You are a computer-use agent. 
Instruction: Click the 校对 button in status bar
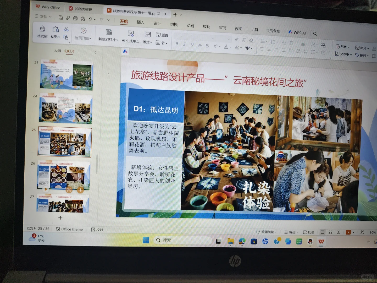tap(97, 229)
